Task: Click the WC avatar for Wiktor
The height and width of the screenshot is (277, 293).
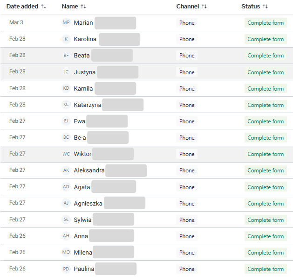Action: point(66,154)
